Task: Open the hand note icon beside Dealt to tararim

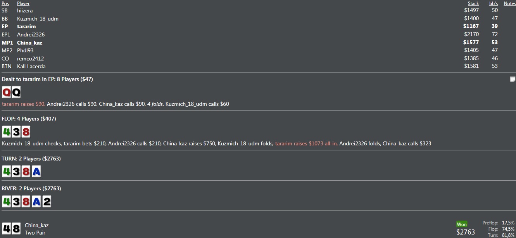Action: (x=513, y=79)
